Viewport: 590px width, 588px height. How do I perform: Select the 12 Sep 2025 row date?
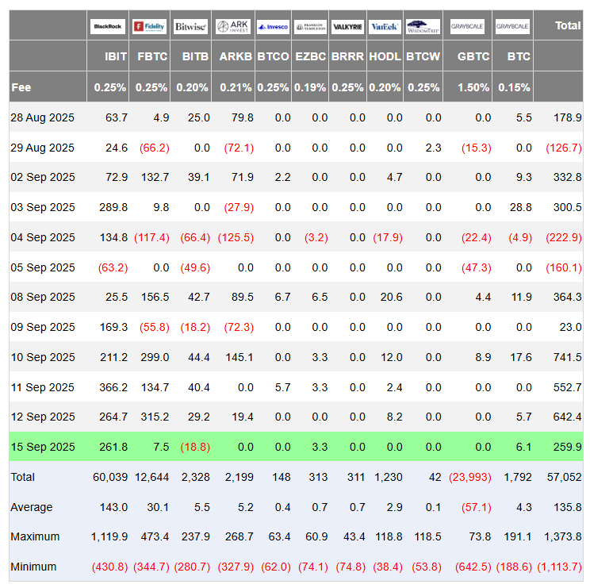pyautogui.click(x=43, y=417)
